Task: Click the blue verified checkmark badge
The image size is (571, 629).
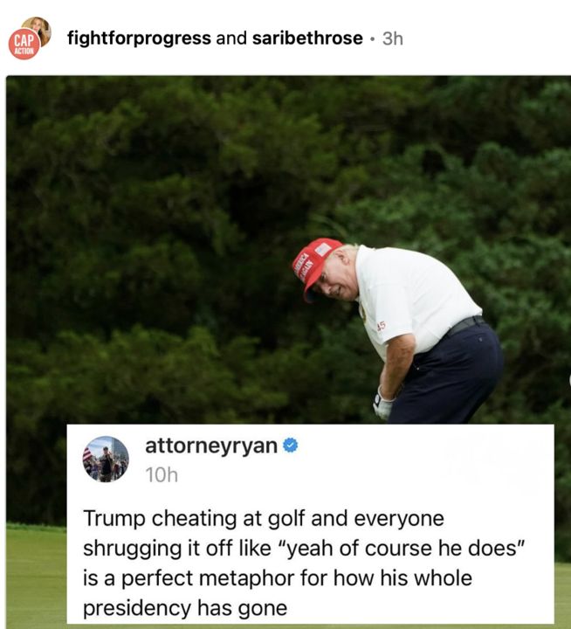Action: [x=291, y=446]
